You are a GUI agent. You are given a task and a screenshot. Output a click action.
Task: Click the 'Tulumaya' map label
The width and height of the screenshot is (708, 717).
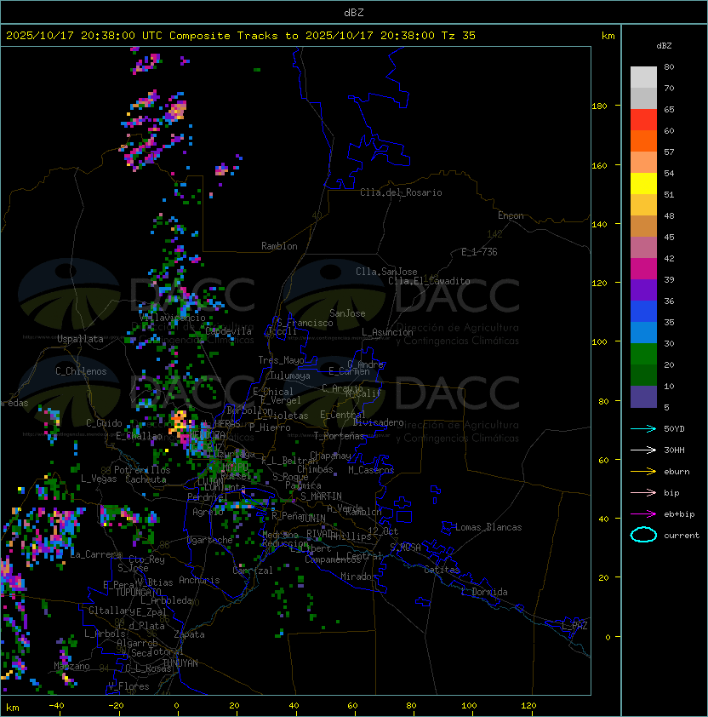coord(290,376)
